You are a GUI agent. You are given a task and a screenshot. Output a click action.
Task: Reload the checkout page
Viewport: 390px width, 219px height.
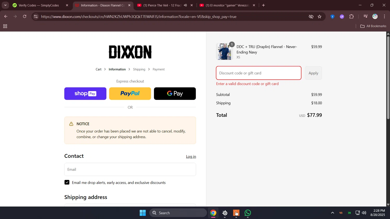coord(25,17)
